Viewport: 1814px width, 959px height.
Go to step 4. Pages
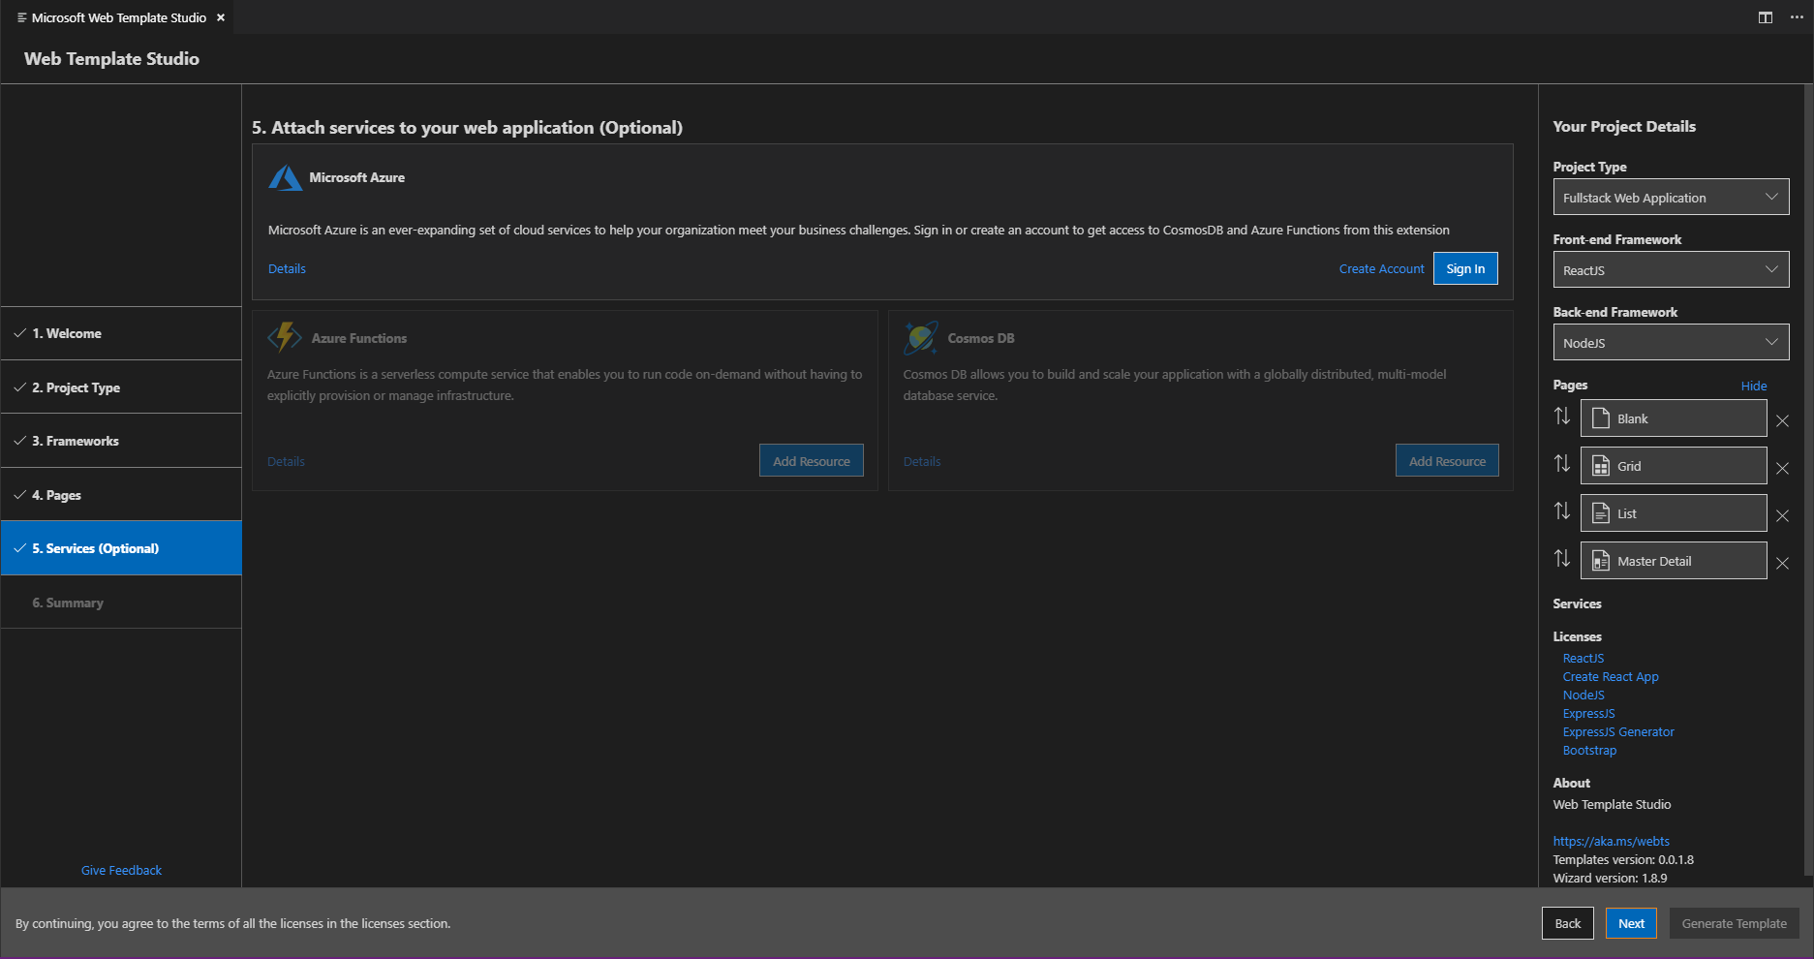click(x=121, y=495)
